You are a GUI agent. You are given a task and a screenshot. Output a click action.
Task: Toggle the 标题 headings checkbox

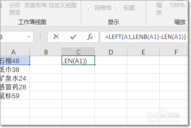pos(118,8)
